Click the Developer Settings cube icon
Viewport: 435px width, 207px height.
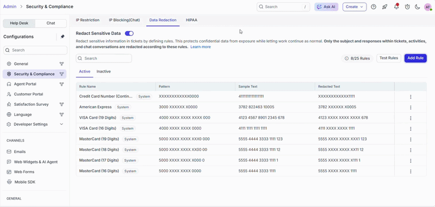pos(9,124)
